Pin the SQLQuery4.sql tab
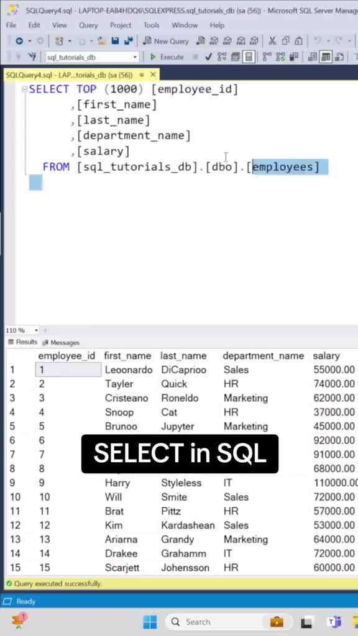 142,75
